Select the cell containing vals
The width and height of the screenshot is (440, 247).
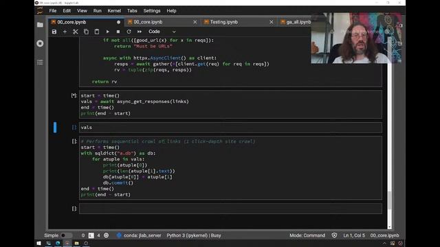pos(230,128)
